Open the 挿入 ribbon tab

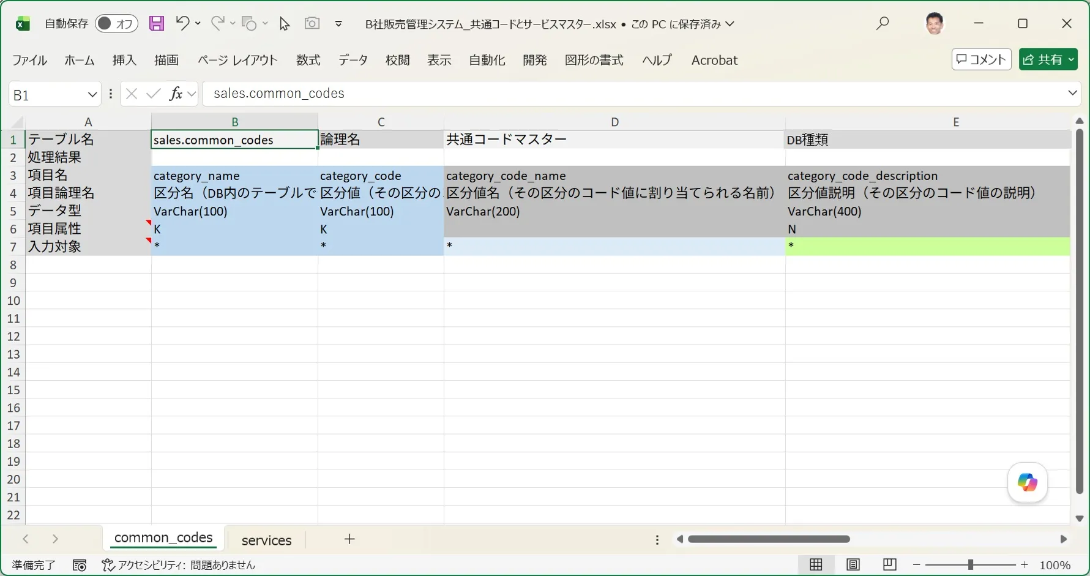coord(124,60)
